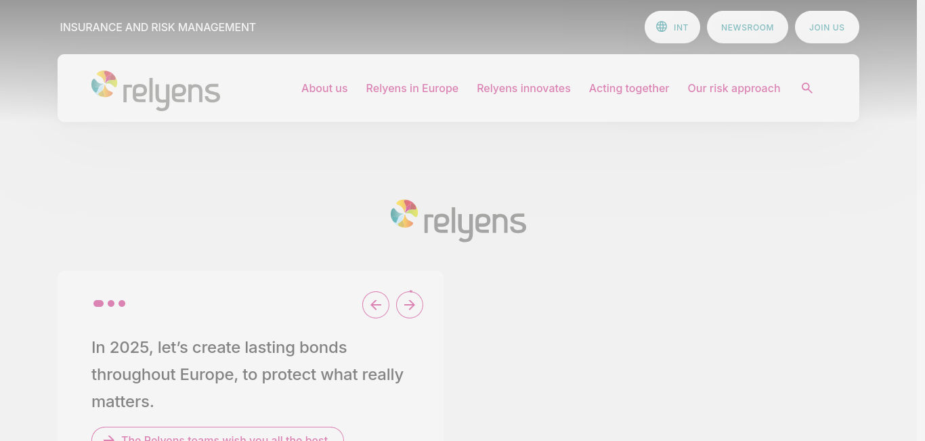Open the Acting together menu
925x441 pixels.
coord(629,88)
